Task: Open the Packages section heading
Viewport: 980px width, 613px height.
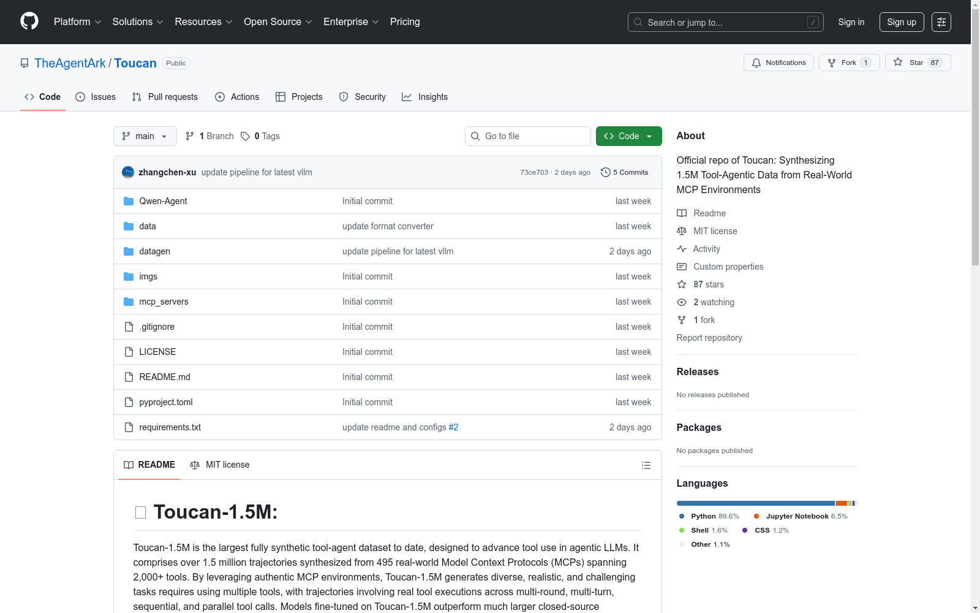Action: [x=699, y=427]
